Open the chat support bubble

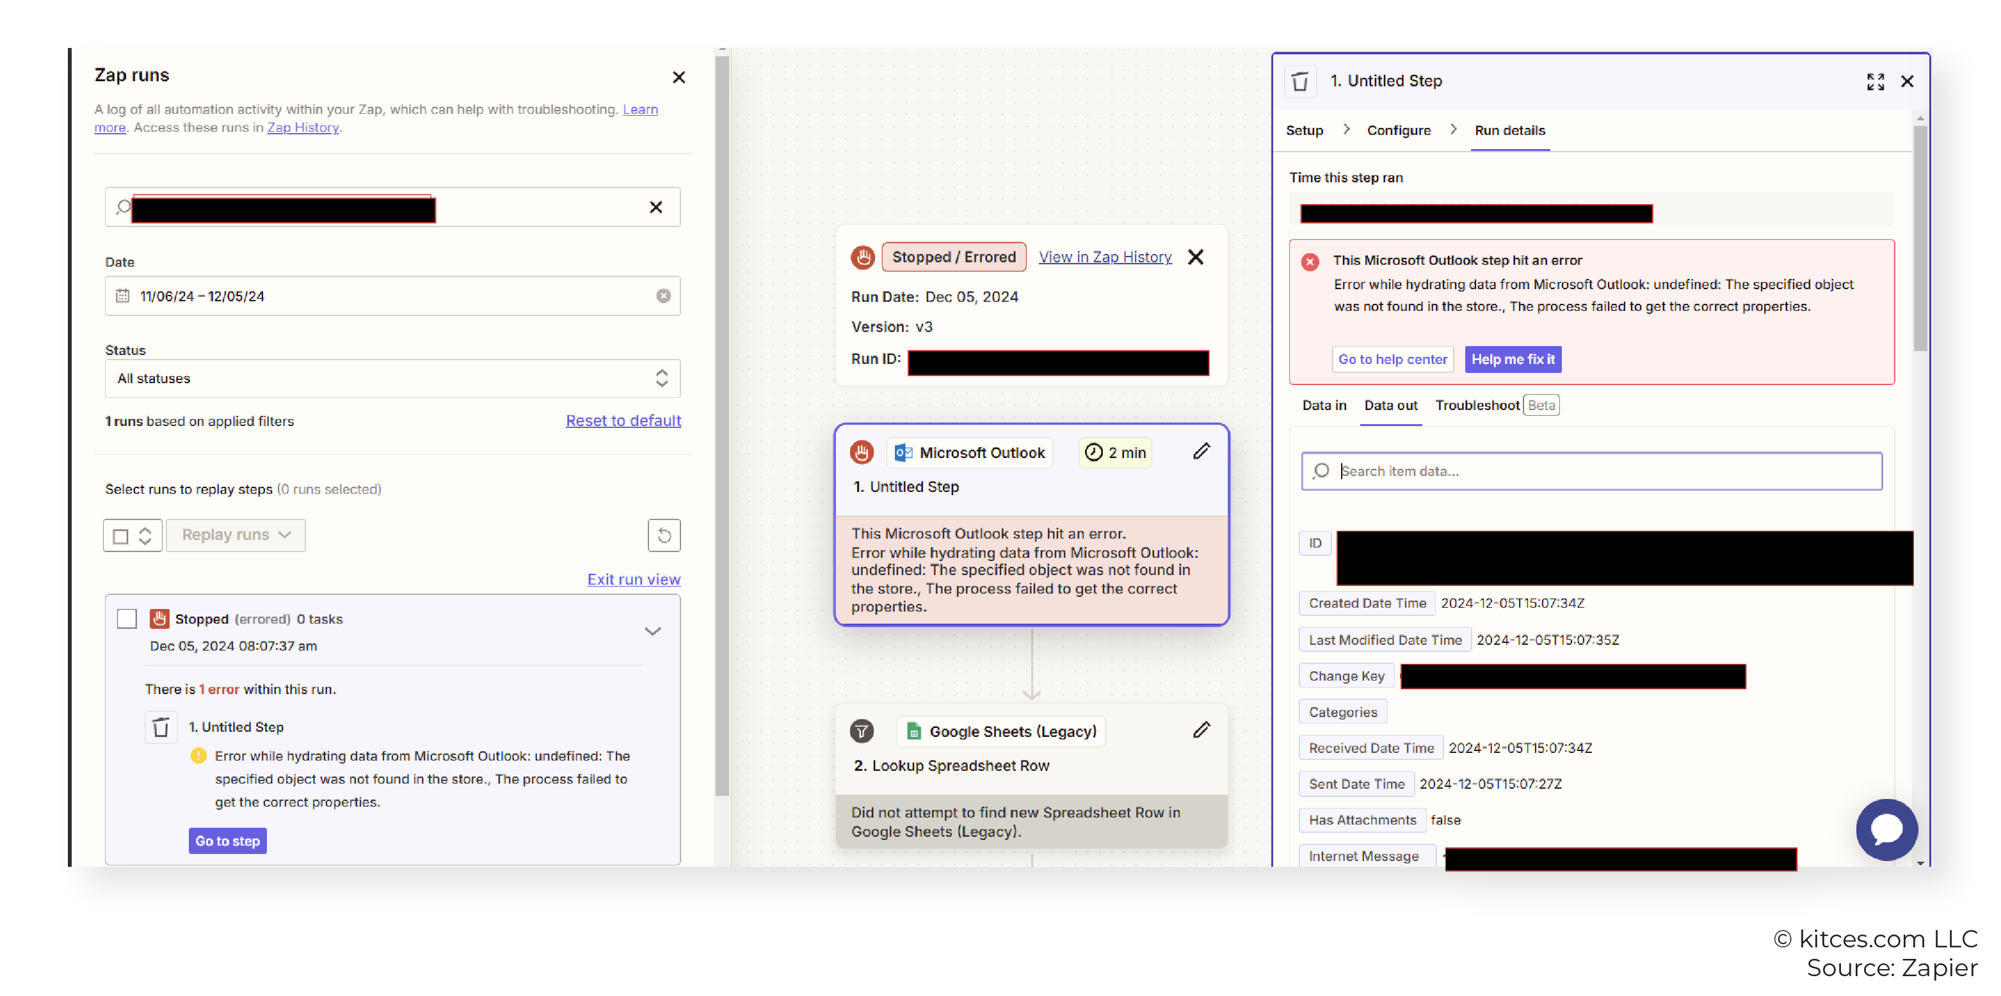(1886, 830)
